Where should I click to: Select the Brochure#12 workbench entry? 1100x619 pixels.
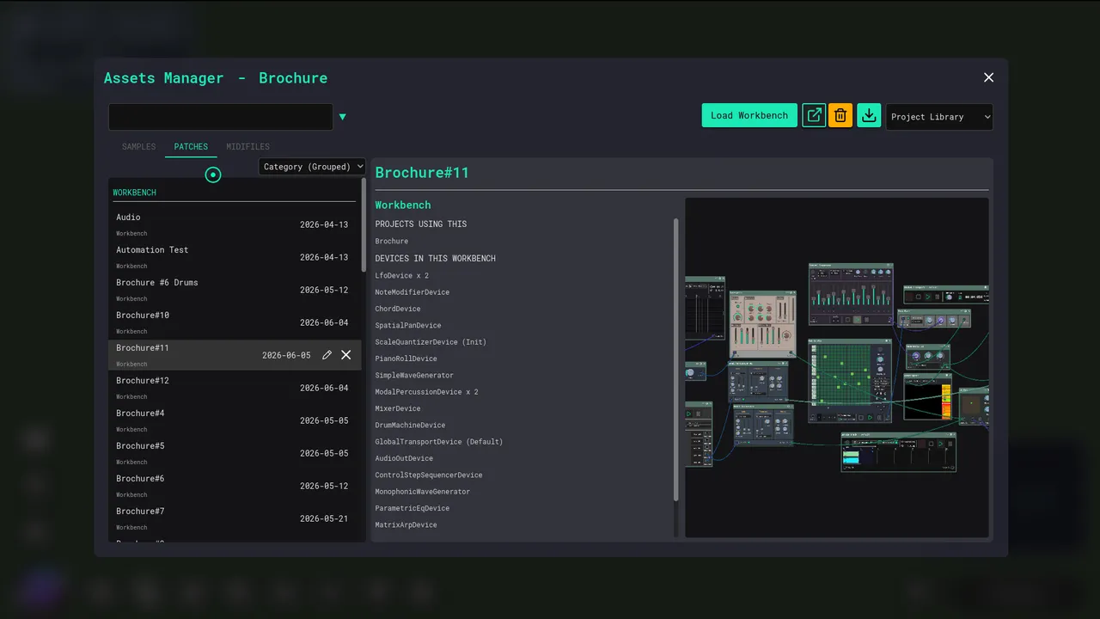(x=235, y=388)
